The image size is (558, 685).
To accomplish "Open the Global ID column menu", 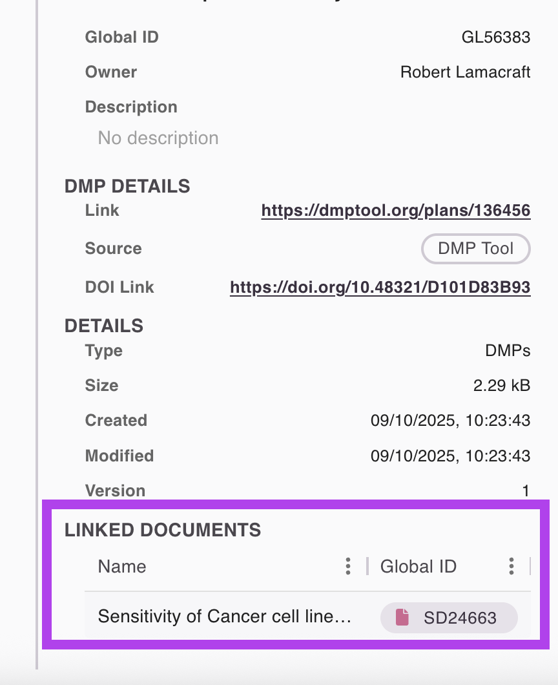I will [512, 567].
